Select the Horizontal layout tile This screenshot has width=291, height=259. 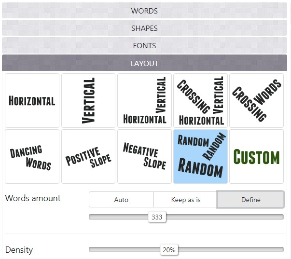point(32,100)
